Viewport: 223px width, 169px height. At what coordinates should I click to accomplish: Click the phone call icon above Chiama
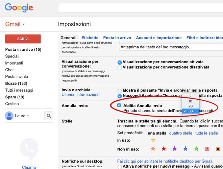point(29,149)
